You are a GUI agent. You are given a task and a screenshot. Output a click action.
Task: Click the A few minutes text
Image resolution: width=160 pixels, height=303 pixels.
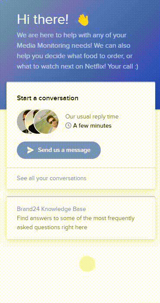[x=92, y=126]
